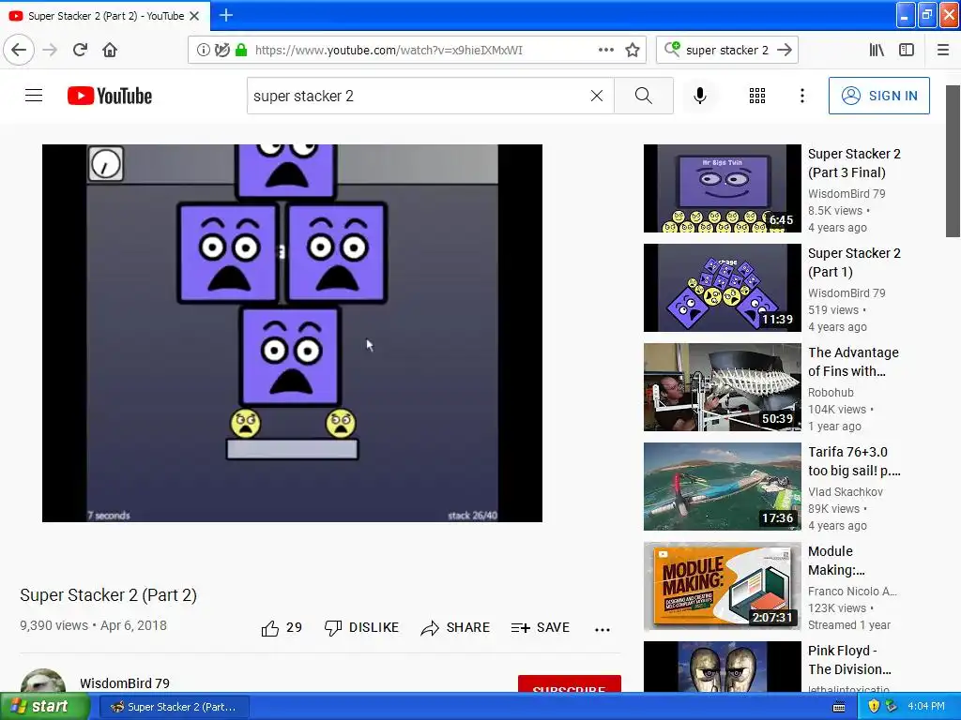The image size is (961, 720).
Task: Click the security shield tray icon
Action: click(x=874, y=707)
